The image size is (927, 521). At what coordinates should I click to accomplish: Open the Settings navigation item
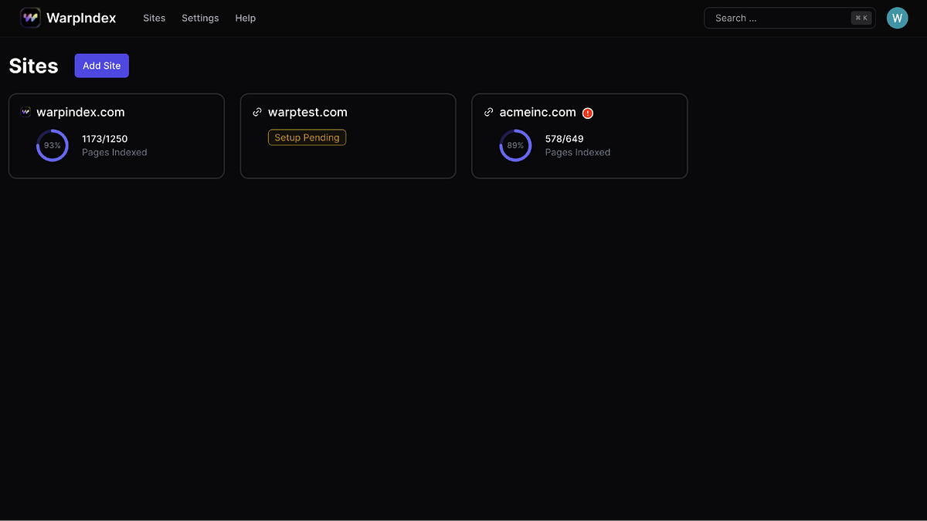tap(200, 18)
